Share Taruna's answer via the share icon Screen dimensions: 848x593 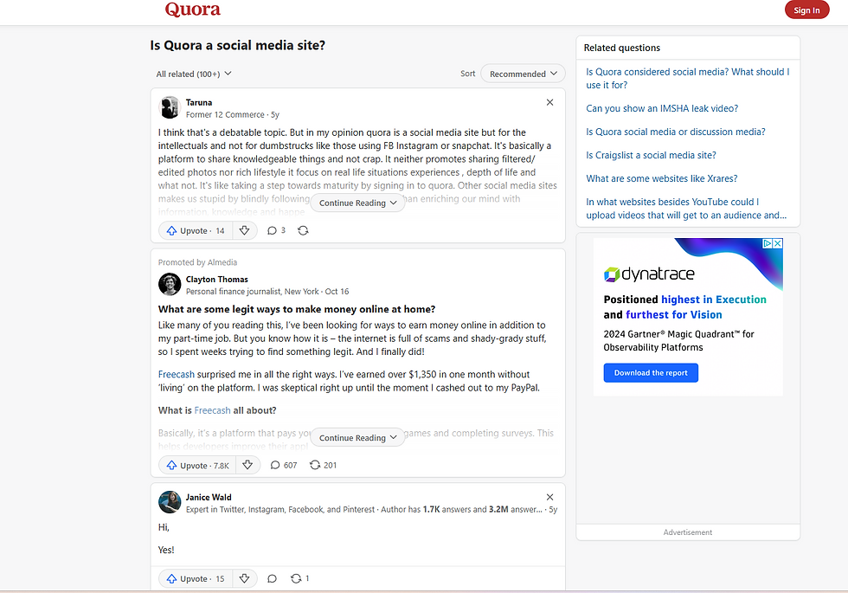(x=303, y=230)
